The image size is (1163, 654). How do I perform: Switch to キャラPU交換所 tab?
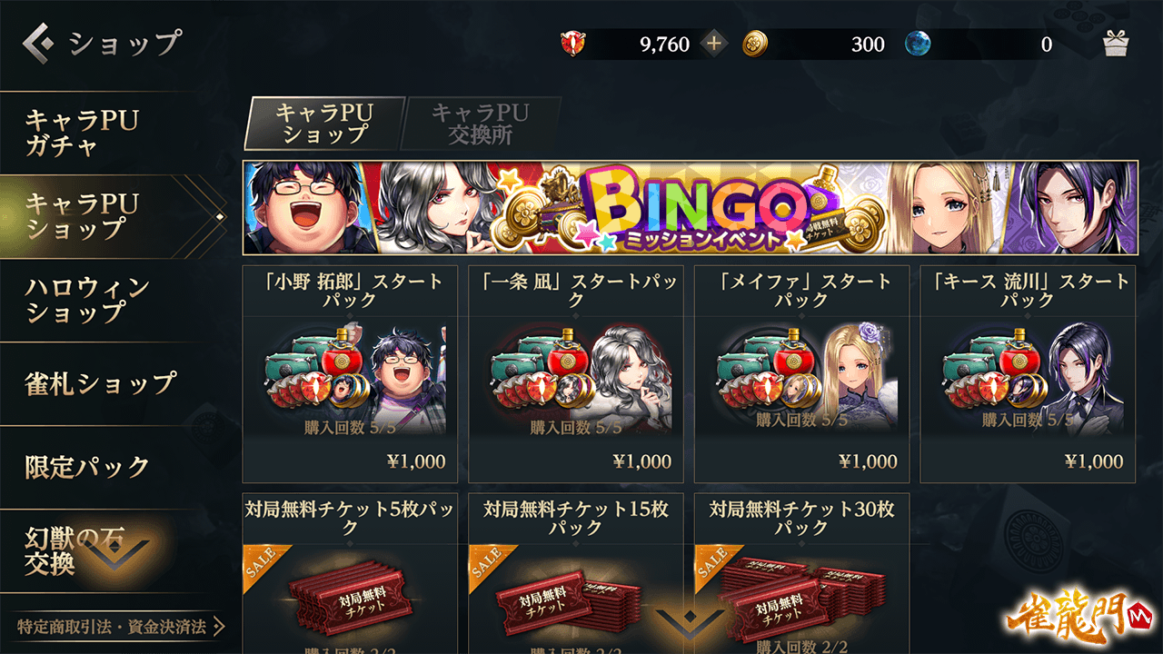[480, 124]
